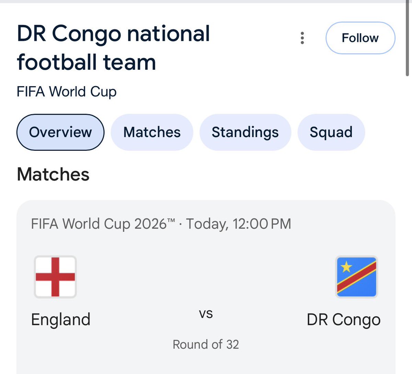
Task: Click the DR Congo flag icon
Action: click(357, 277)
